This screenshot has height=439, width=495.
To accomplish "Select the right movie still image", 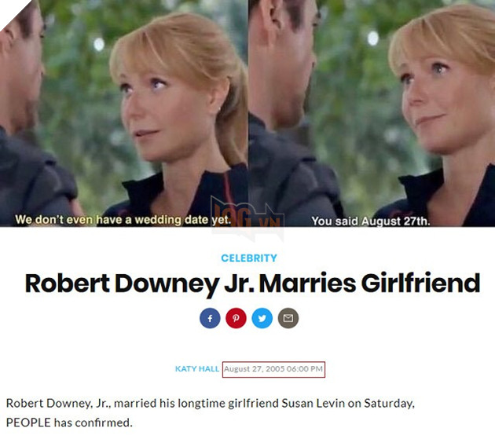I will (x=372, y=113).
